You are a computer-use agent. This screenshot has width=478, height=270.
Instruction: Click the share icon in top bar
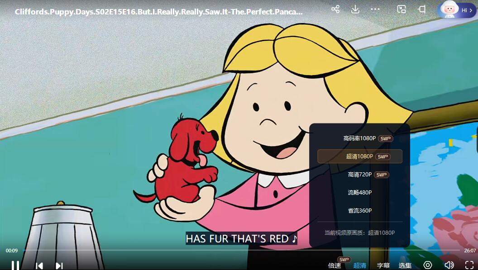tap(335, 9)
